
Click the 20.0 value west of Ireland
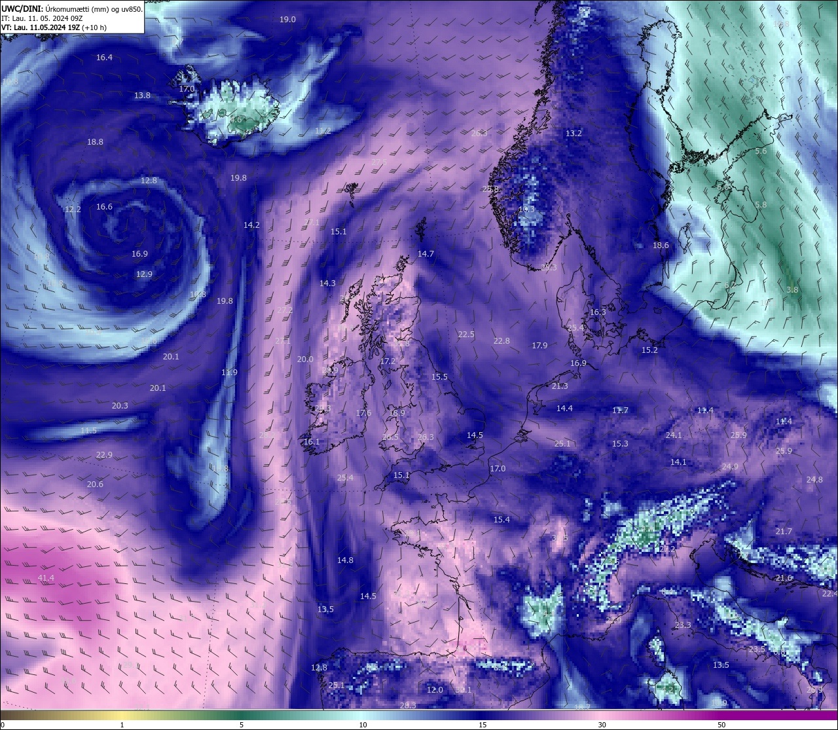[x=305, y=359]
